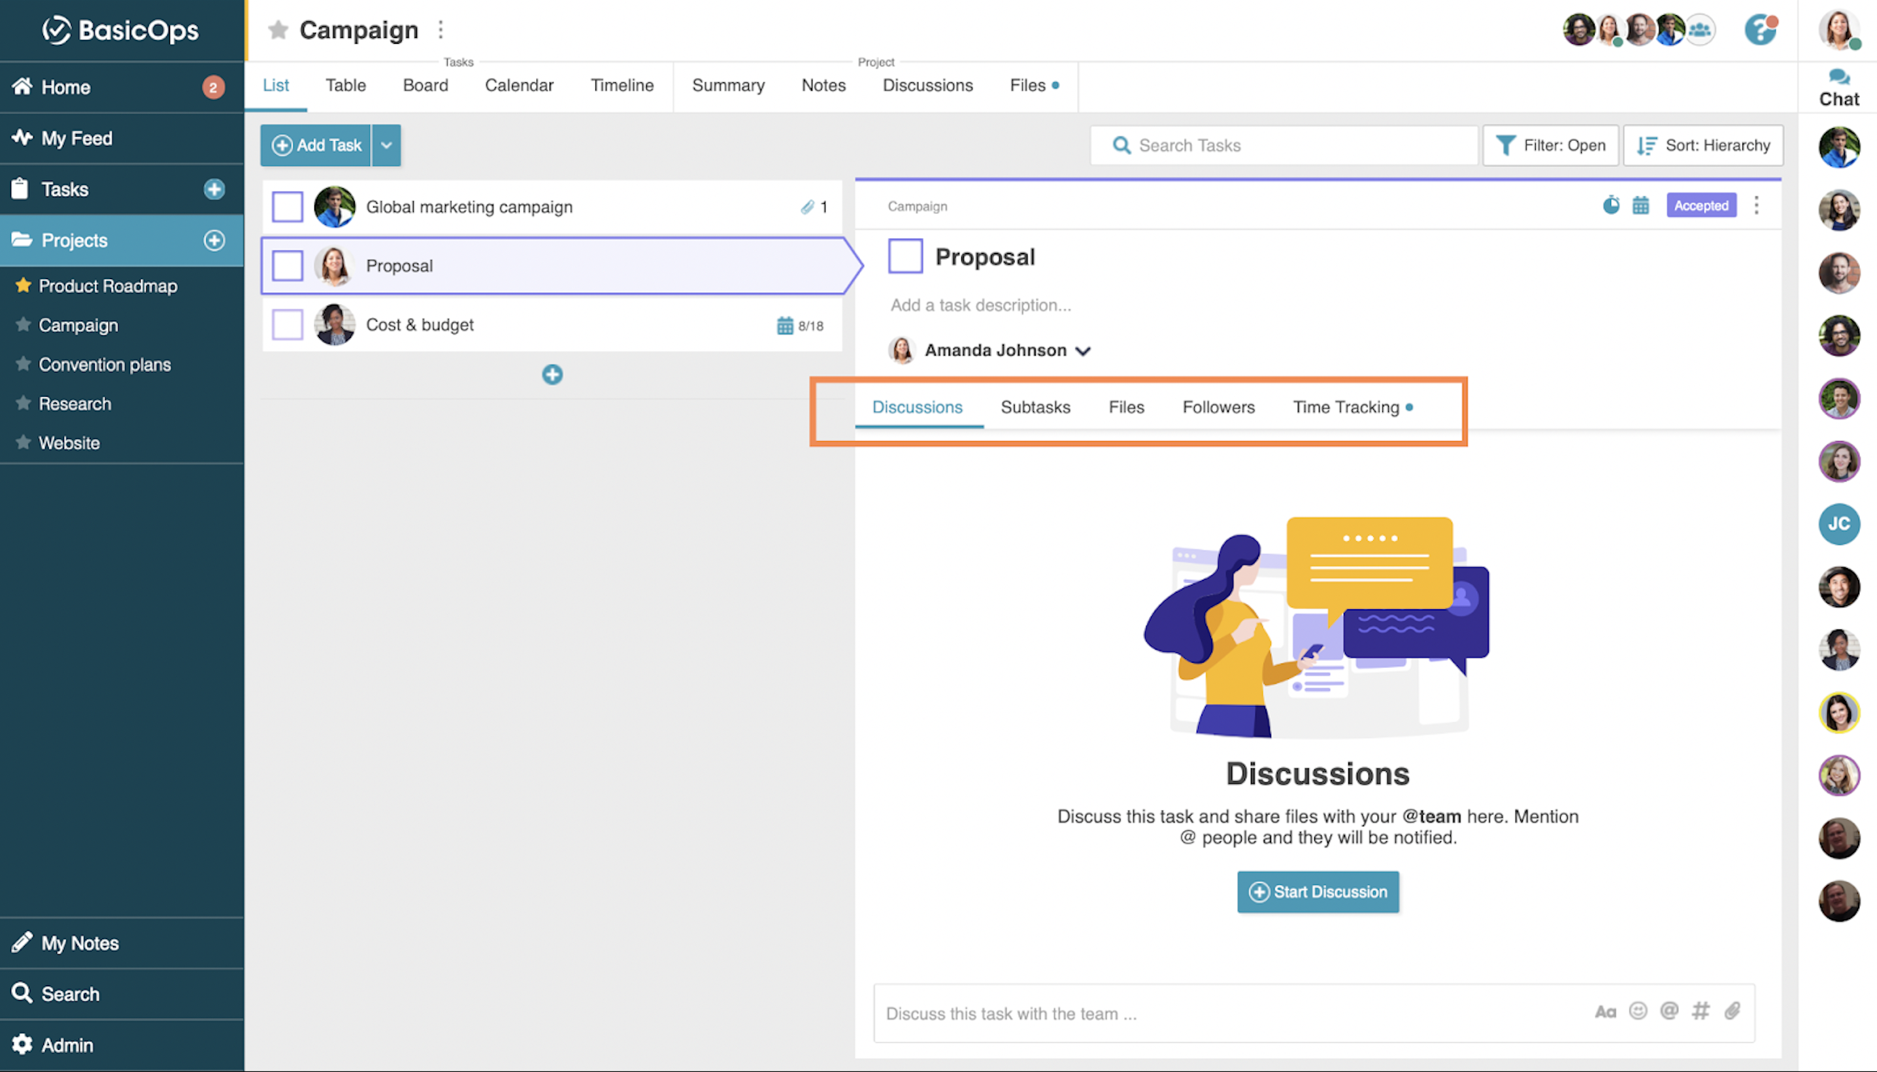Check off Proposal task in list
1877x1072 pixels.
click(287, 266)
